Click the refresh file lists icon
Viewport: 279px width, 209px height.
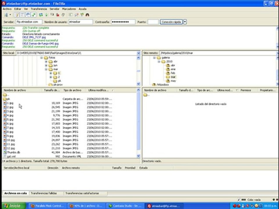pyautogui.click(x=41, y=15)
